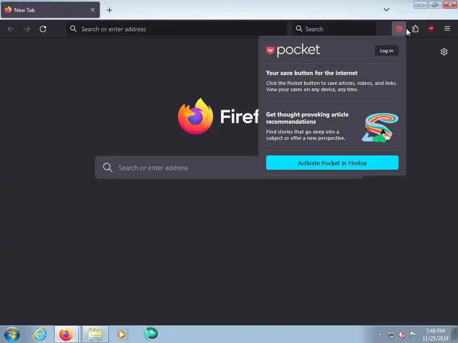
Task: Click the Pocket toolbar button
Action: tap(399, 29)
